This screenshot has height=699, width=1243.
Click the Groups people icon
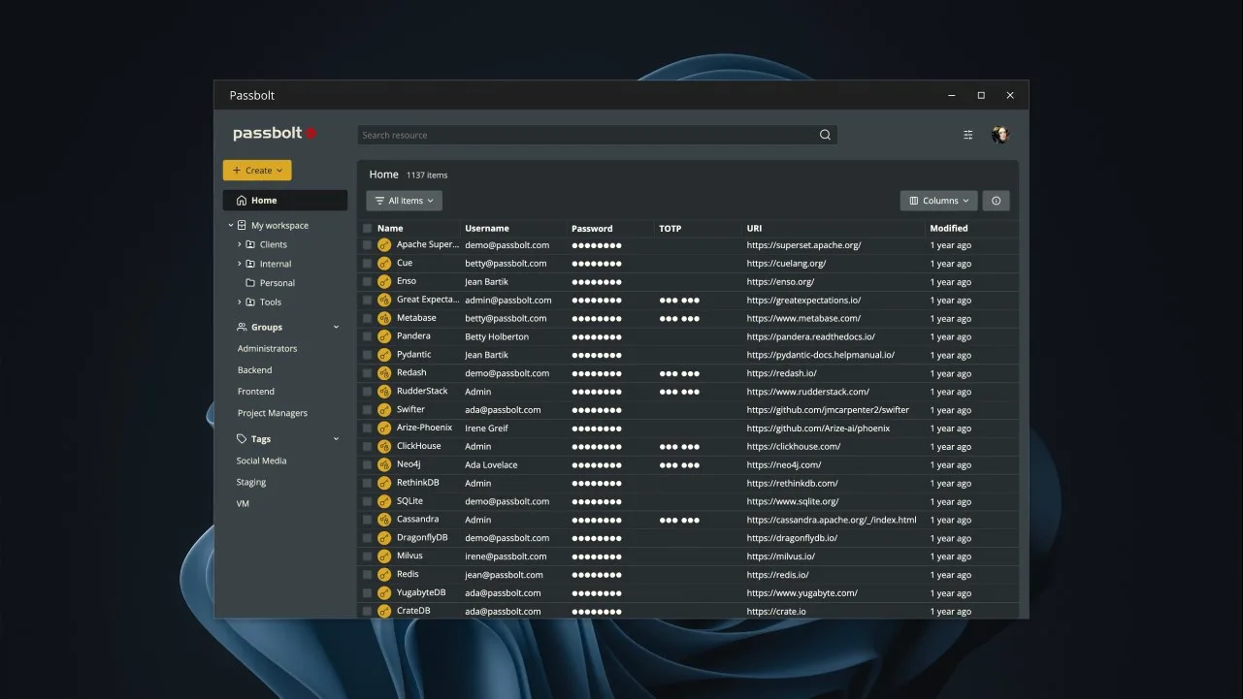tap(242, 328)
